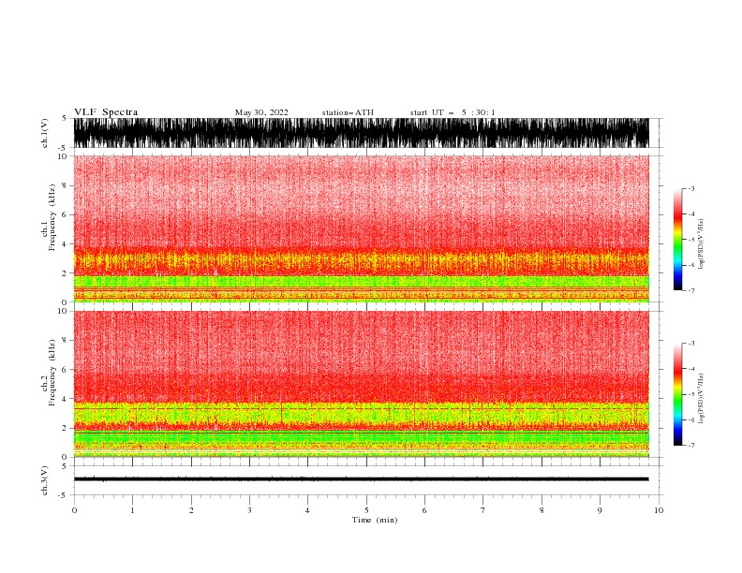Click the ch.1 frequency tick label "8"

pos(65,185)
